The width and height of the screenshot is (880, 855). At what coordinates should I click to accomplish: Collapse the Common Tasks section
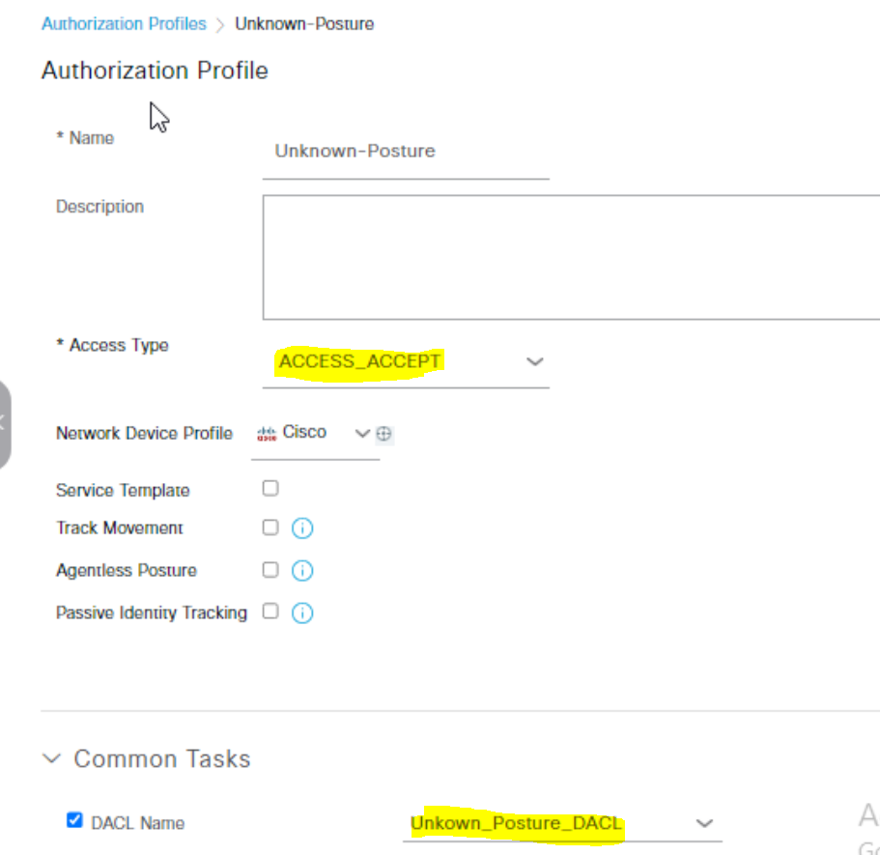tap(53, 759)
